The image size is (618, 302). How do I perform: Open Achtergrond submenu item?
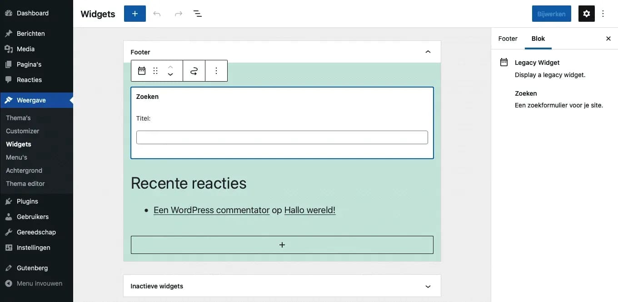24,170
